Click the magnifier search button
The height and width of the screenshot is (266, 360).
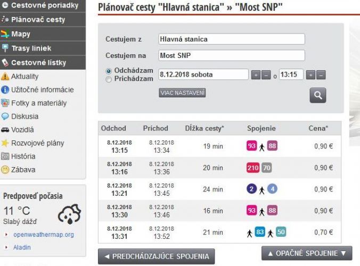point(318,95)
